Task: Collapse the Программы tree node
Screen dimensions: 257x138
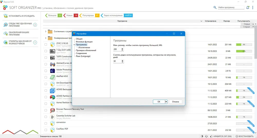Action: tap(74, 45)
